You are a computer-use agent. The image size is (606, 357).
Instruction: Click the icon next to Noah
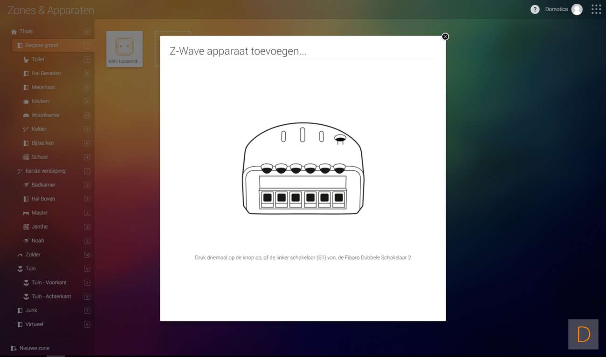(x=26, y=241)
